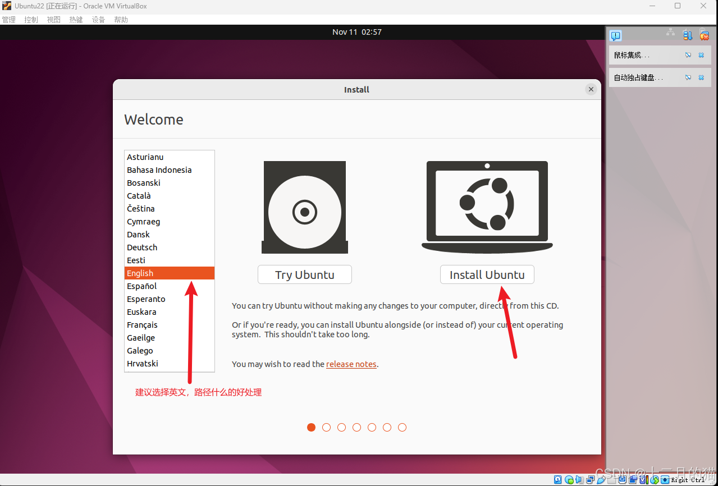Screen dimensions: 718x486
Task: Open the 管理 menu
Action: [8, 20]
